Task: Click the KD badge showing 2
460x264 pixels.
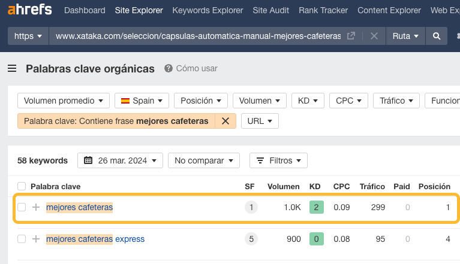Action: 316,207
